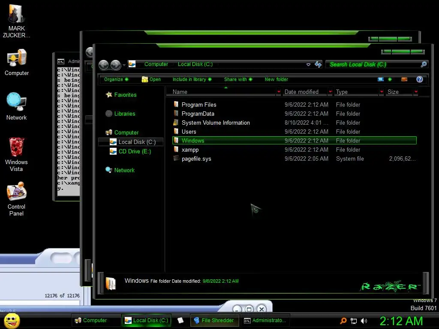This screenshot has width=439, height=329.
Task: Click the Favorites star icon
Action: click(108, 95)
